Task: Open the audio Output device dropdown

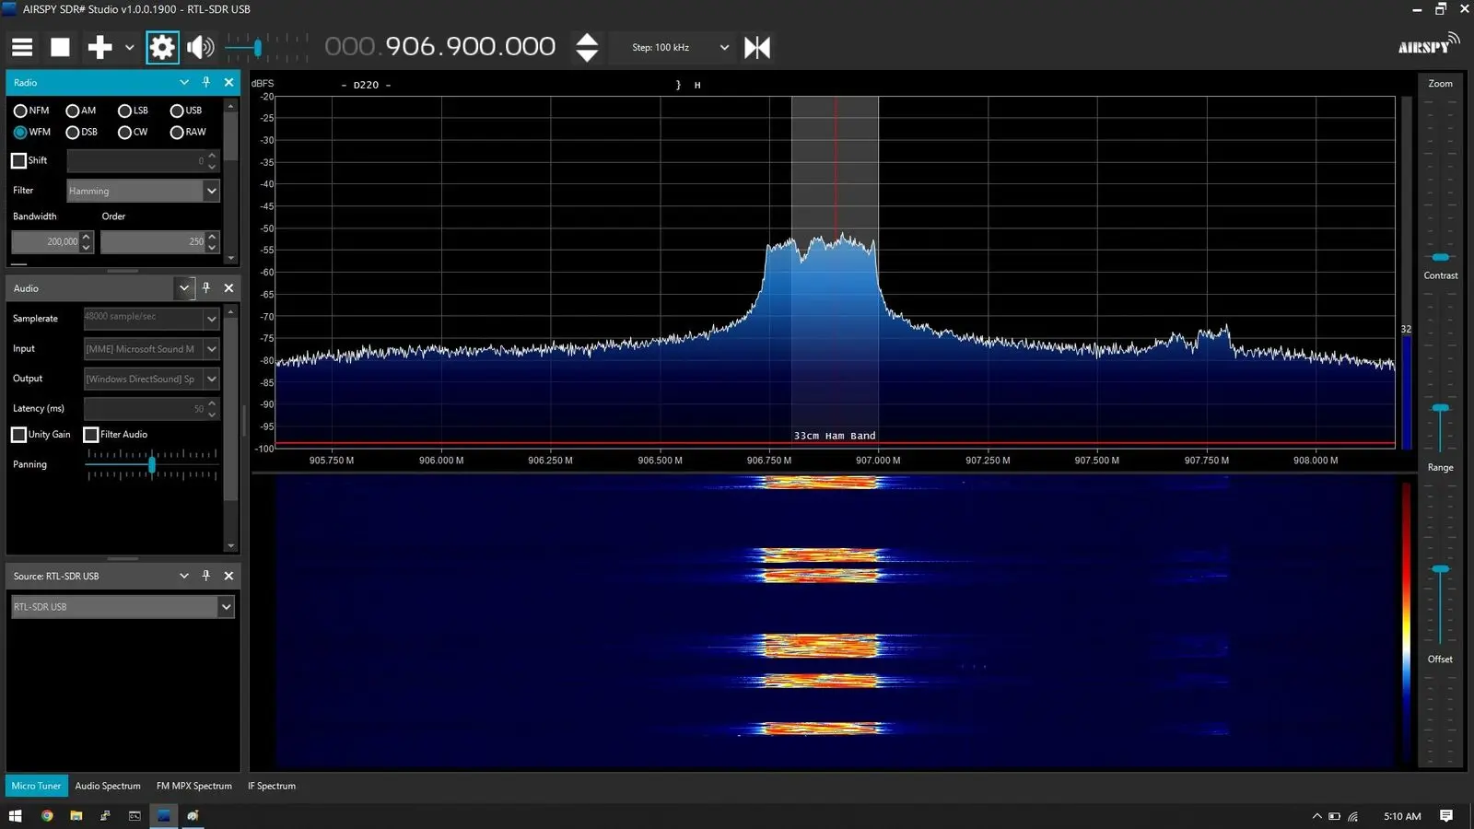Action: click(151, 379)
